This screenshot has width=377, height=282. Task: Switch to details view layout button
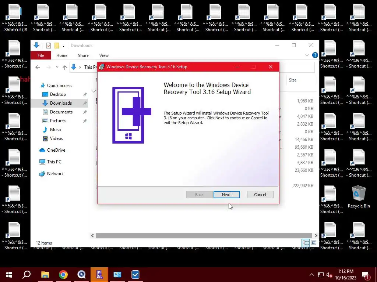click(x=306, y=243)
